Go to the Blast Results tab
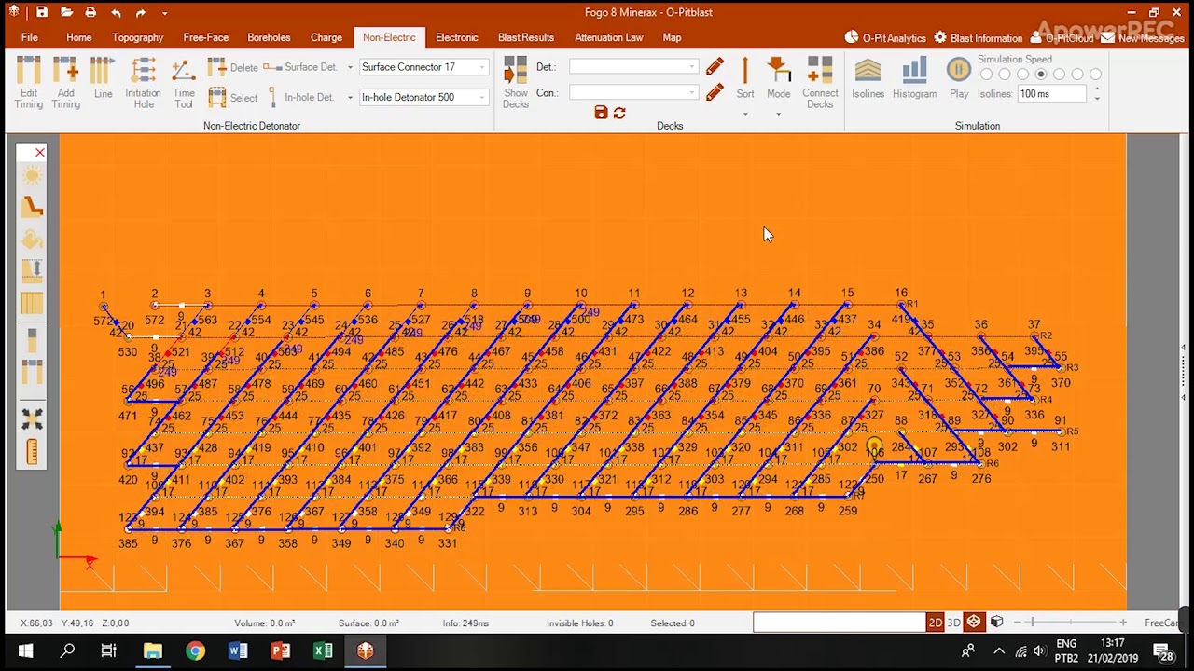 pyautogui.click(x=526, y=37)
